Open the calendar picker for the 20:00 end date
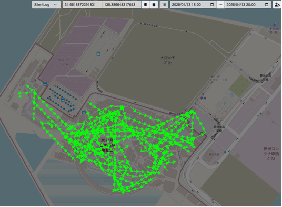 pos(267,5)
